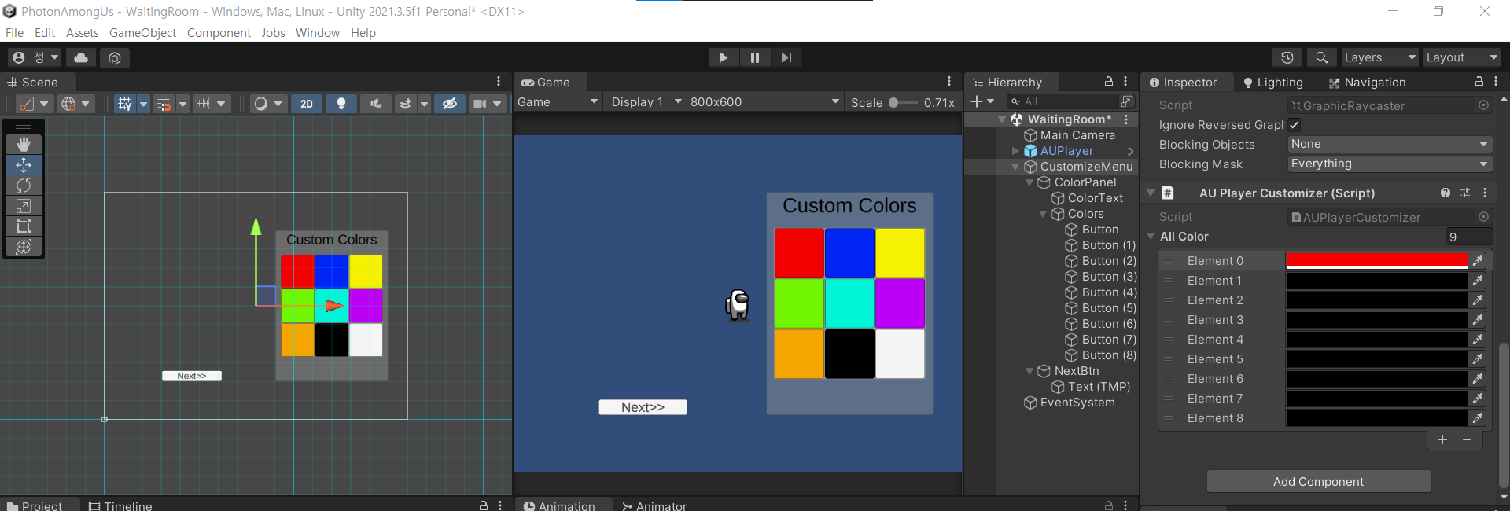1510x511 pixels.
Task: Click the Next>> button in Game view
Action: tap(643, 407)
